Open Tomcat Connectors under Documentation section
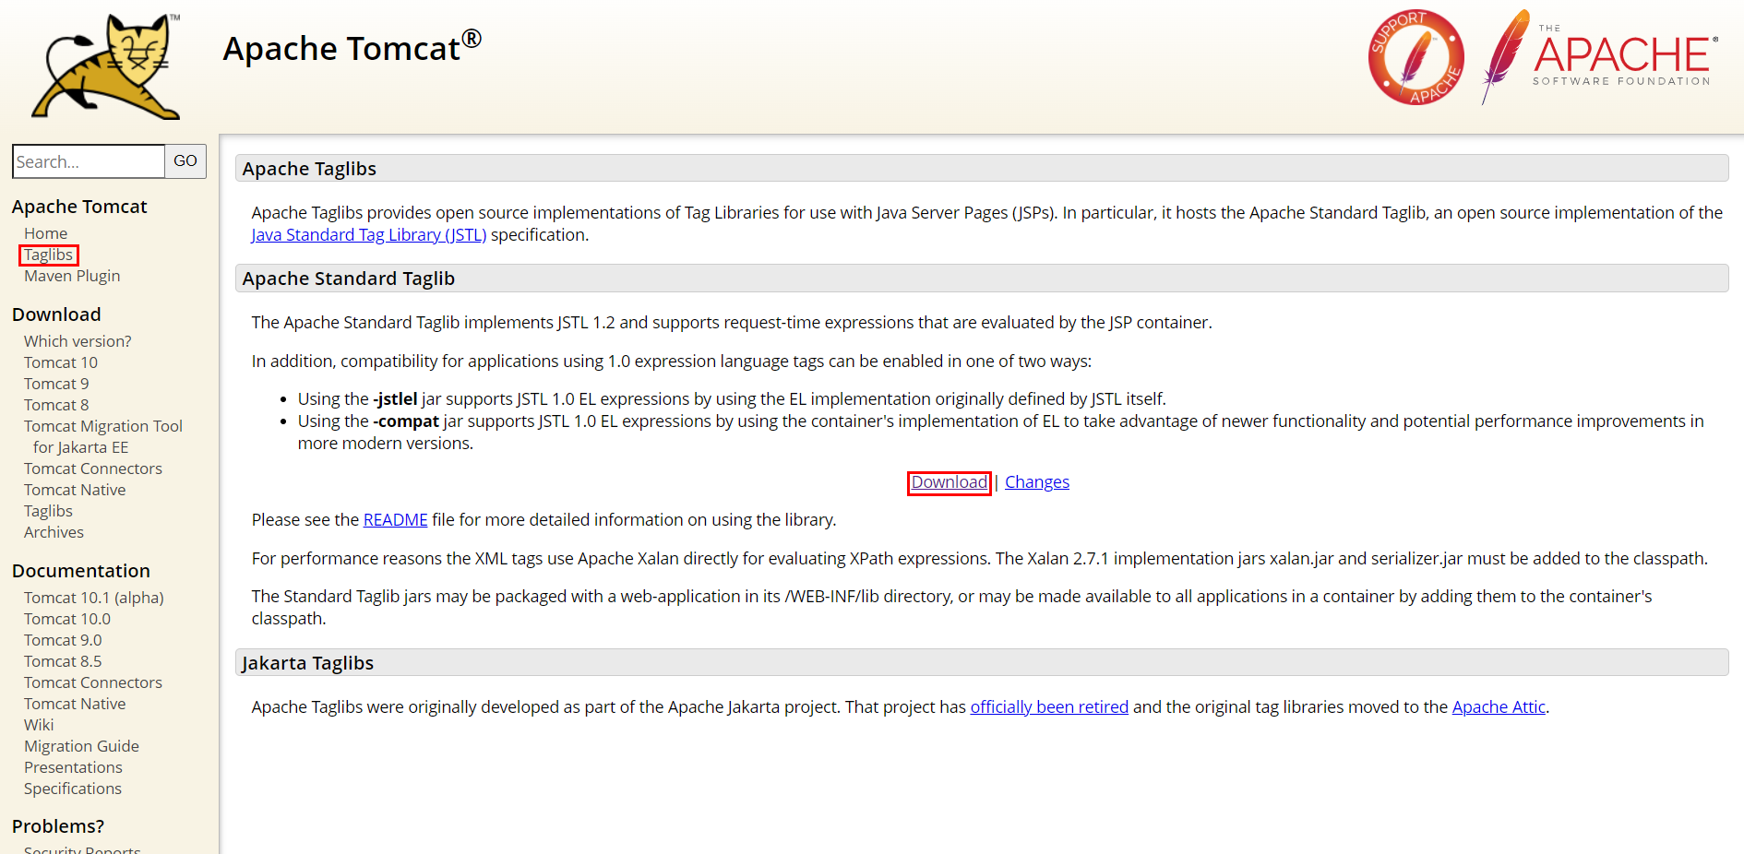Viewport: 1744px width, 854px height. coord(93,682)
